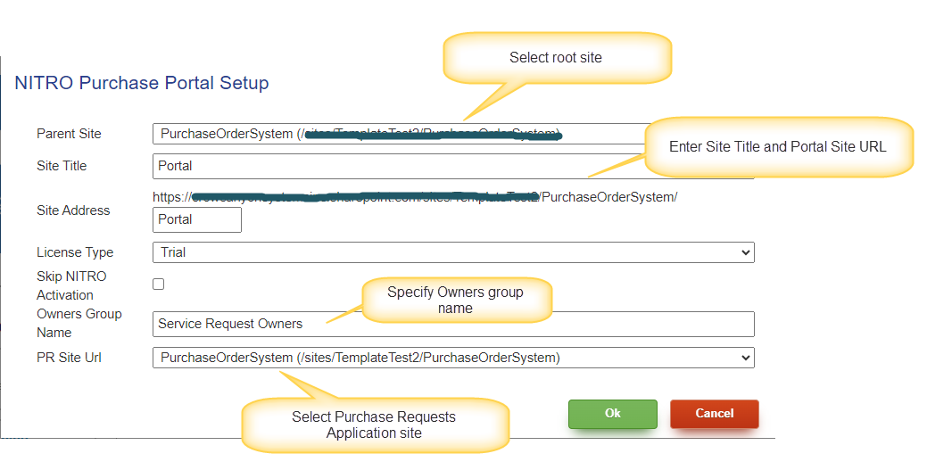Click the Parent Site label

(x=69, y=134)
